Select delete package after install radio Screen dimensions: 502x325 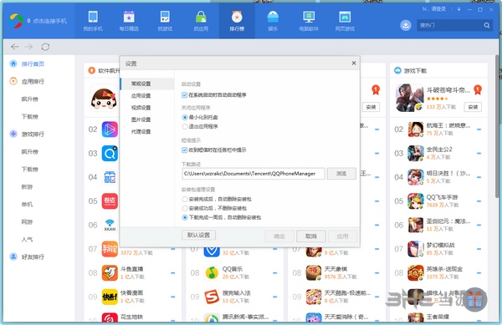tap(185, 199)
